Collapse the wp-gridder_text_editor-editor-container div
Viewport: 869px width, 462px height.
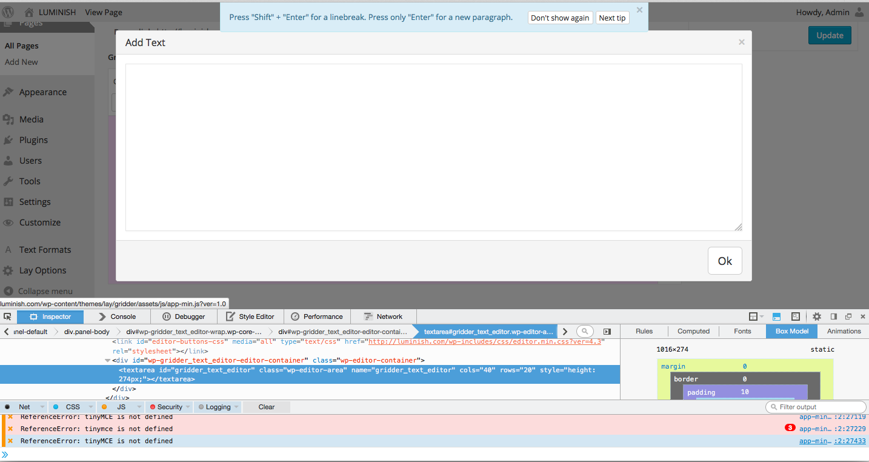[108, 360]
